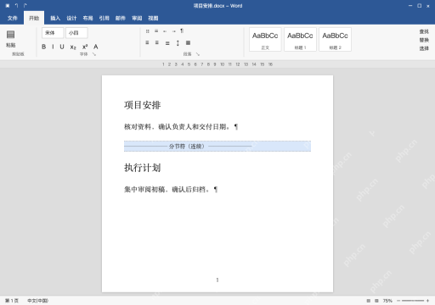Click the 项目安排 heading in the document
The height and width of the screenshot is (305, 435).
143,105
